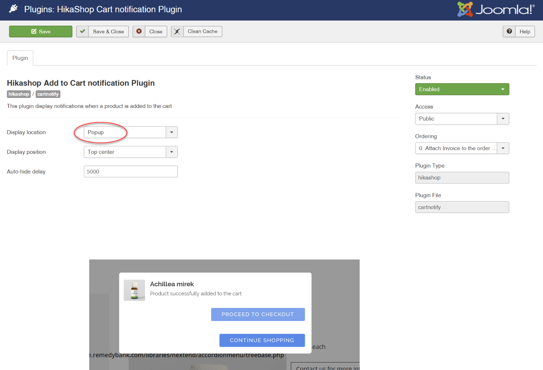Screen dimensions: 543x370
Task: Open the Display location dropdown
Action: tap(131, 132)
